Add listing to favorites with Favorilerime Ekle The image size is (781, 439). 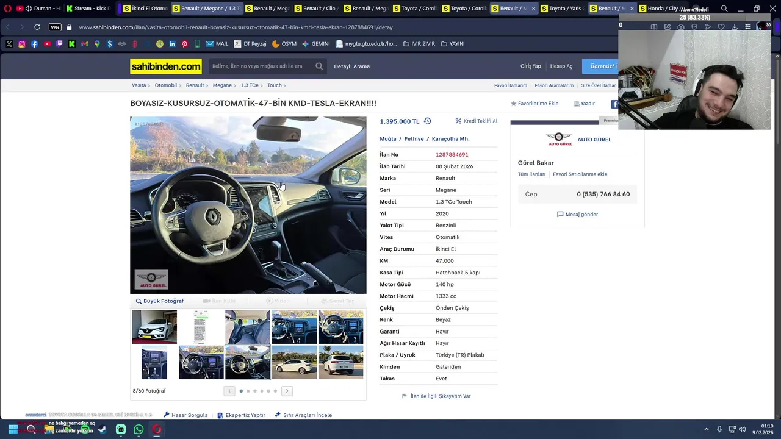[534, 104]
